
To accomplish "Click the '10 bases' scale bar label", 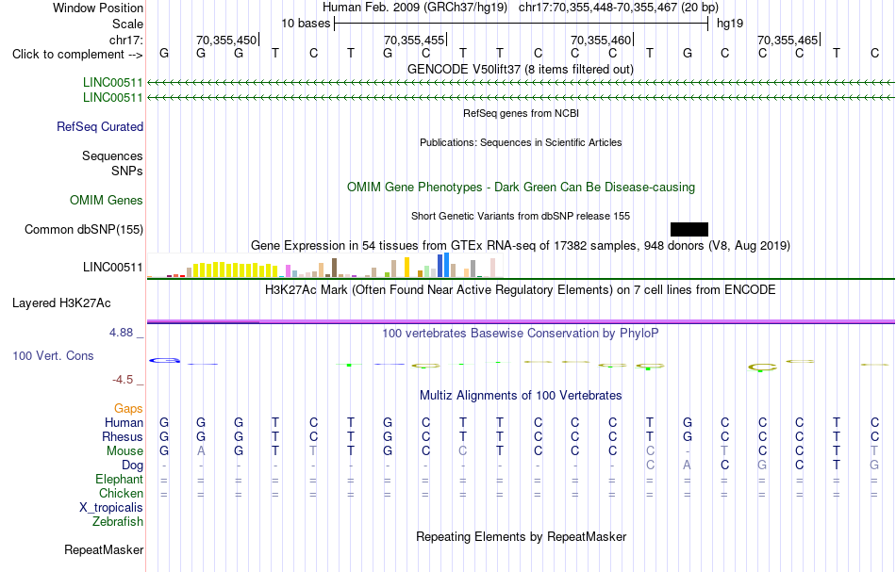I will click(306, 24).
